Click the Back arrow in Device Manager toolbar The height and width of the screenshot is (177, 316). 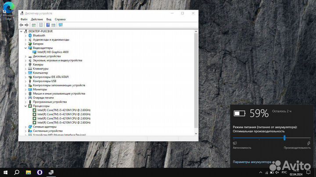(x=22, y=25)
